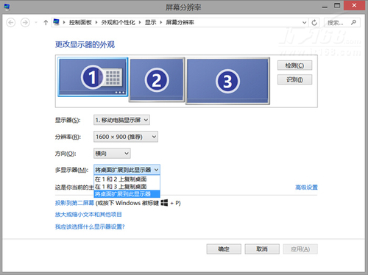Click 我应该选择什么显示器设置 help link
368x275 pixels.
pos(90,226)
